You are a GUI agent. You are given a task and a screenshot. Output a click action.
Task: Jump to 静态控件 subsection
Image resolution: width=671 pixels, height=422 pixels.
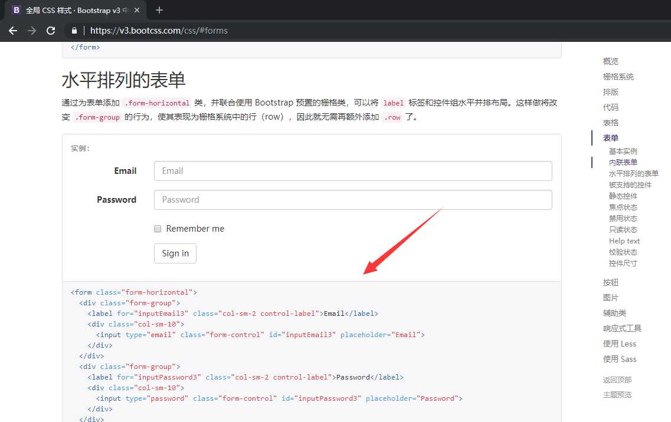(x=623, y=196)
